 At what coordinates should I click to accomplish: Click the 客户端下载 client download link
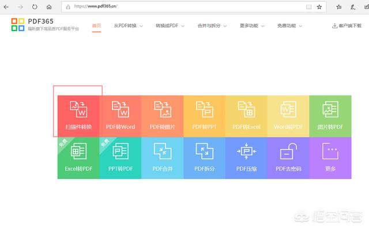[x=347, y=25]
